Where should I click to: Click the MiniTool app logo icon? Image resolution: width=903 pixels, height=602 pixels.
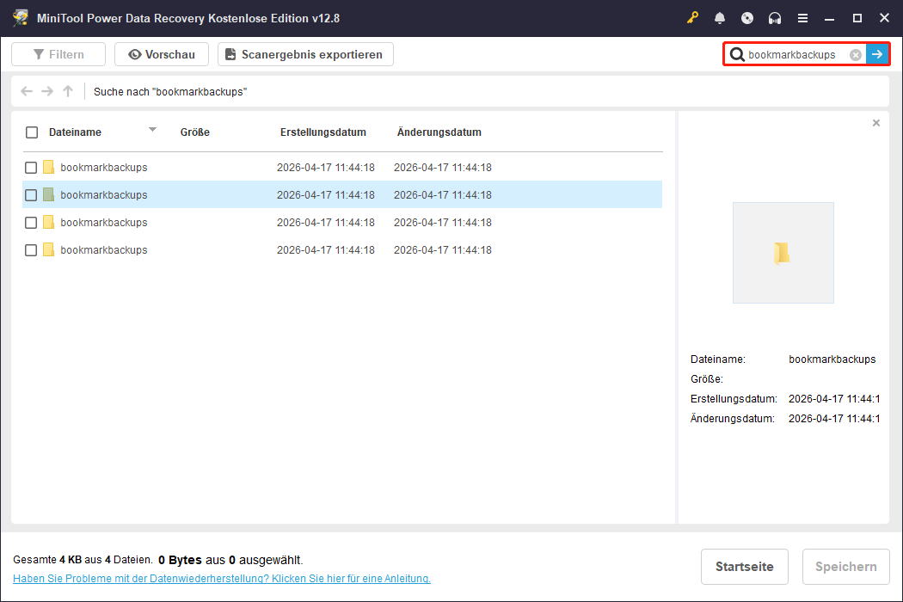click(21, 18)
